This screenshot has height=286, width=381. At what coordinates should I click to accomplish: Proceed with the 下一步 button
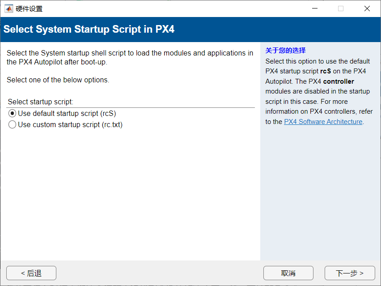pos(349,273)
